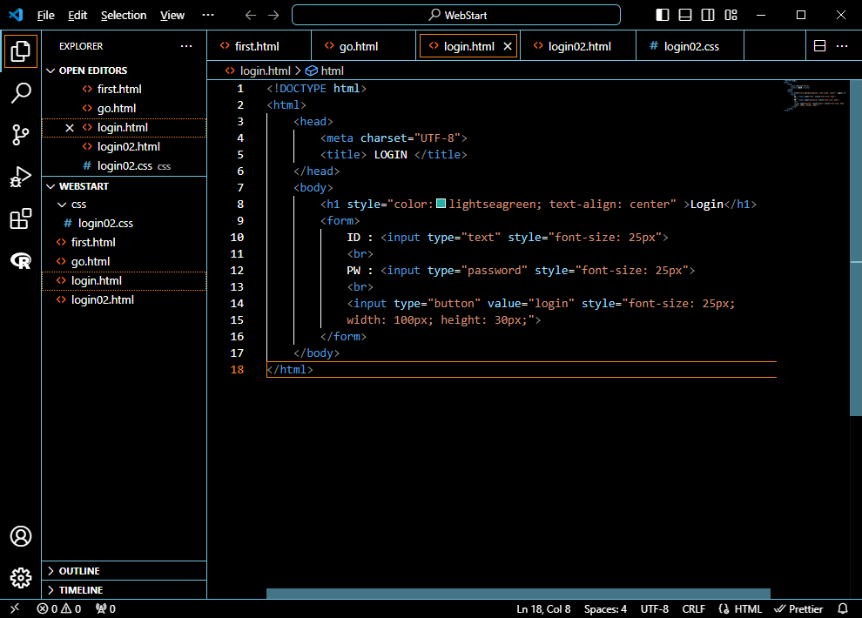Close the login.html editor tab
Screen dimensions: 862x618
pyautogui.click(x=508, y=46)
